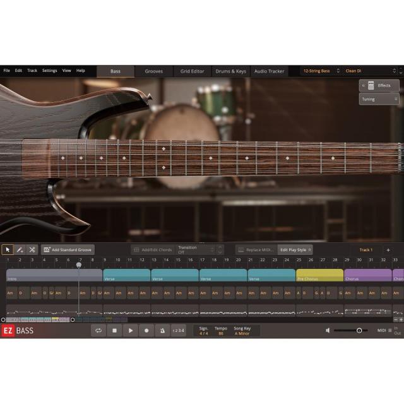Select the arrow pointer tool

pos(8,250)
